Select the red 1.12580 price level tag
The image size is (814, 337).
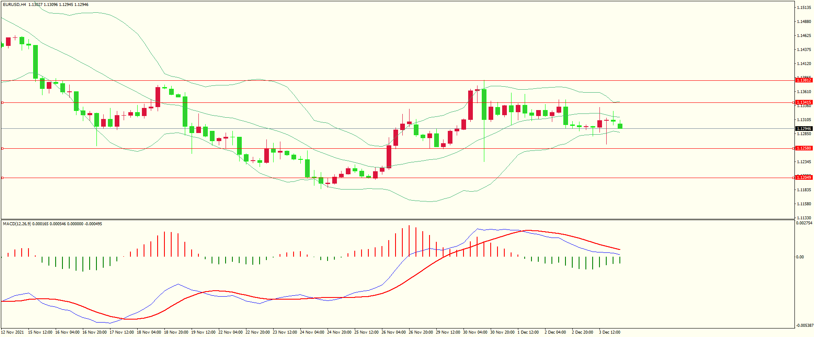click(804, 148)
